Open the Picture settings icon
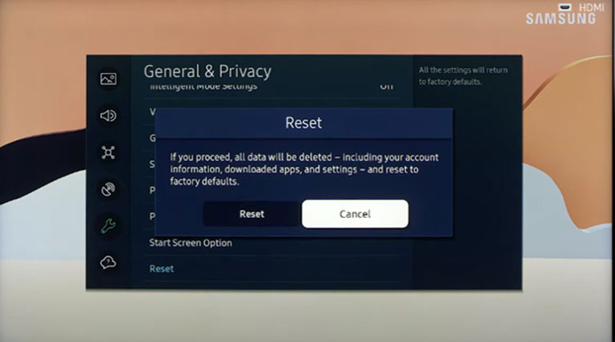 click(108, 78)
